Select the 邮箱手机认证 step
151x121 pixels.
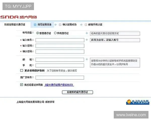[x=93, y=25]
